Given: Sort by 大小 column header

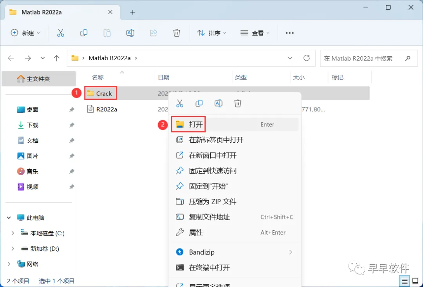Looking at the screenshot, I should click(298, 77).
